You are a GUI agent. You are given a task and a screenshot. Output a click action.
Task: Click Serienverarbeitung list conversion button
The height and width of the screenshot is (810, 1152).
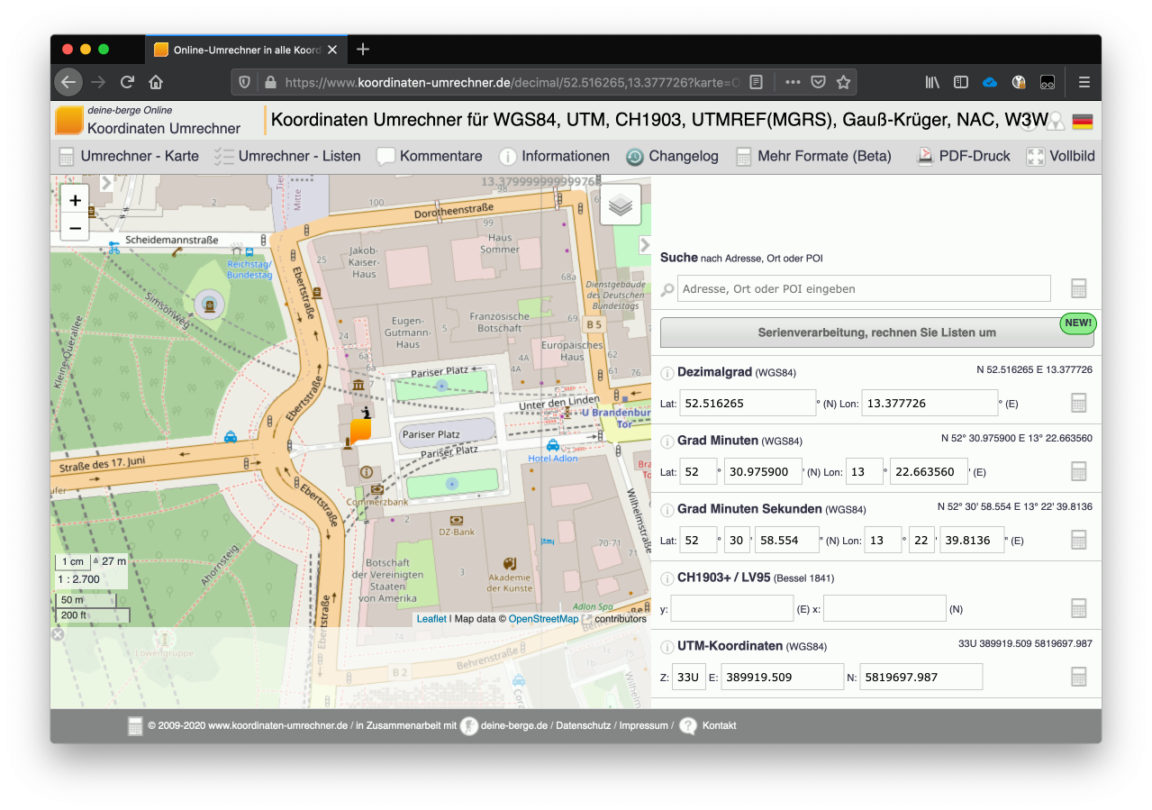click(x=876, y=332)
